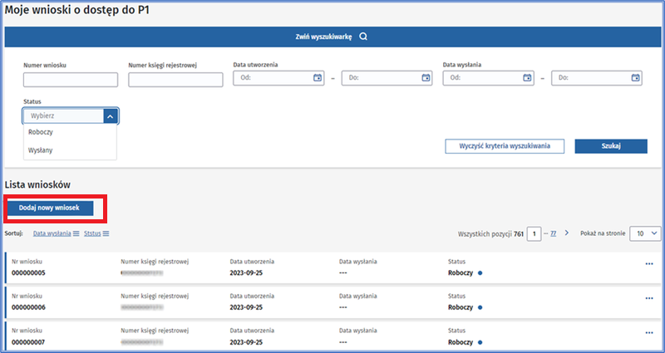The width and height of the screenshot is (665, 353).
Task: Click Data wysłania Od date input
Action: (x=488, y=78)
